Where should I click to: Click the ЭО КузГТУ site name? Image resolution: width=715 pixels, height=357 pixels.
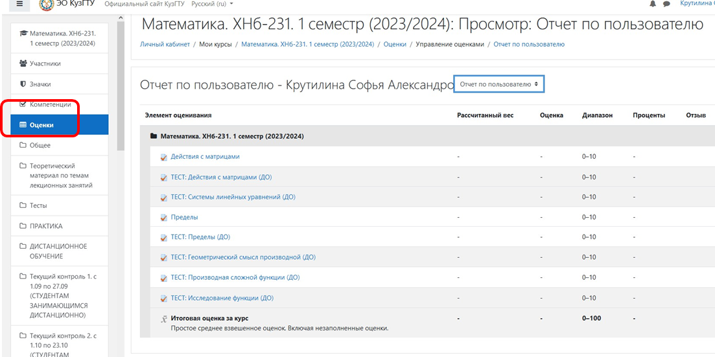(75, 4)
